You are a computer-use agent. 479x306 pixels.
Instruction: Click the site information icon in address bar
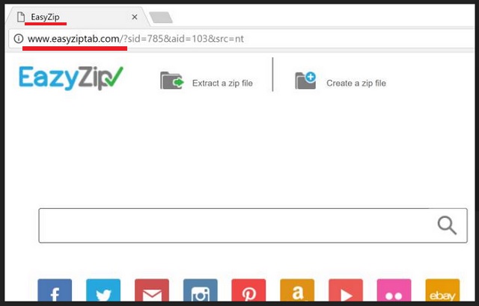pos(19,39)
